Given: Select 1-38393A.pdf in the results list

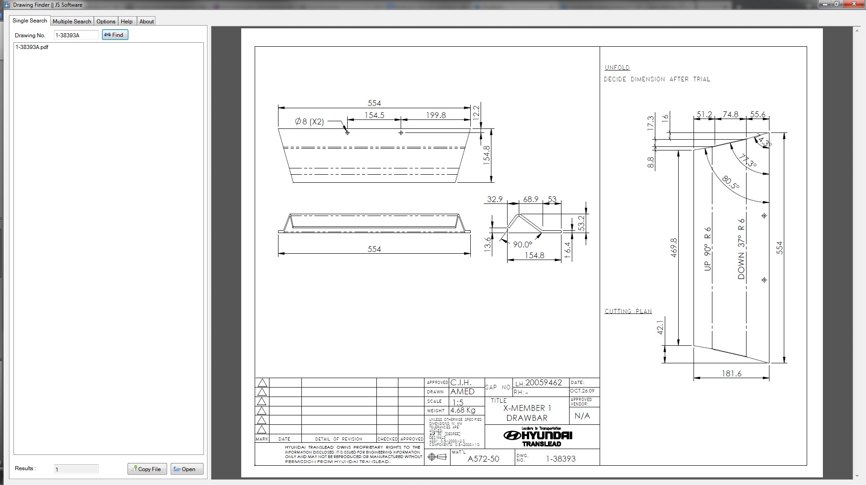Looking at the screenshot, I should 32,47.
